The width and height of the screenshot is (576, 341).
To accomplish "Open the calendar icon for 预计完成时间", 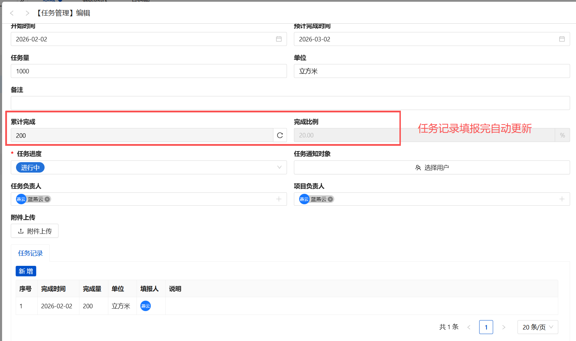I will 562,39.
